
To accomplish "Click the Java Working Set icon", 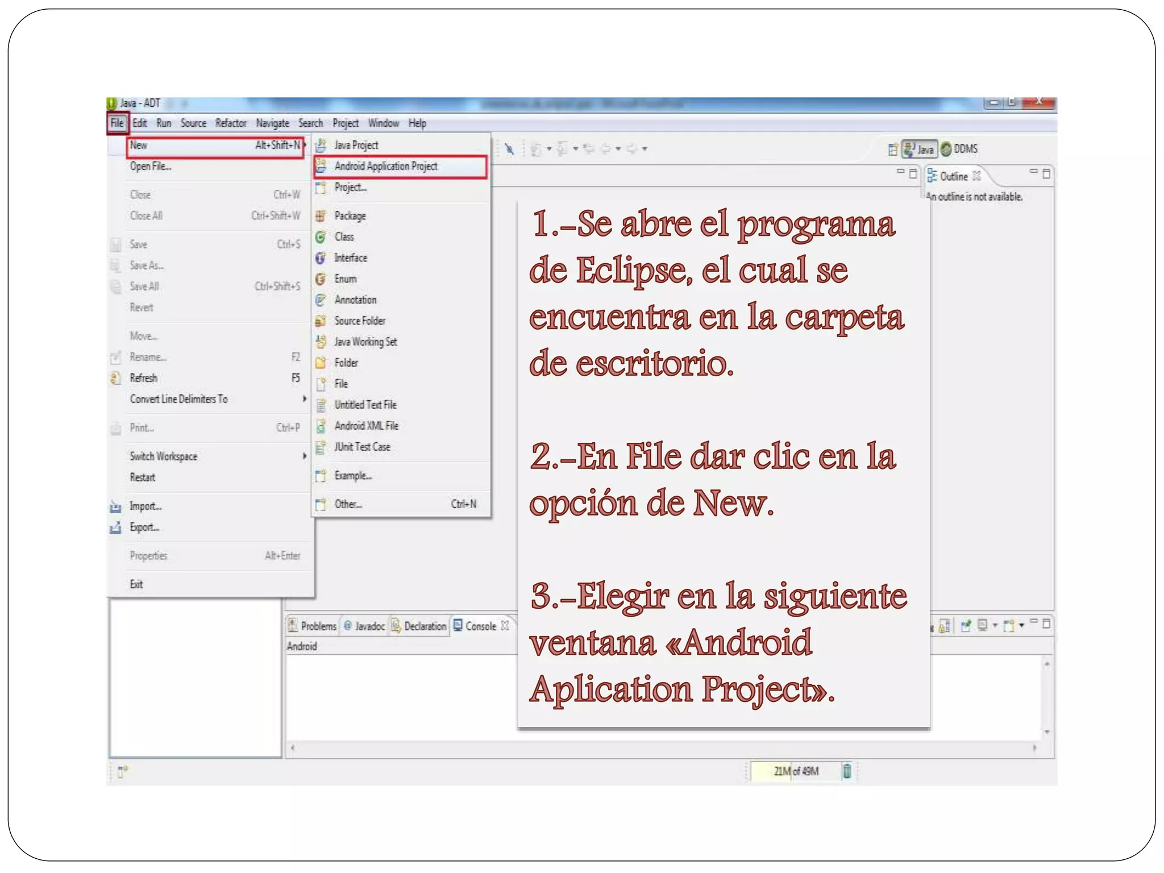I will click(321, 342).
